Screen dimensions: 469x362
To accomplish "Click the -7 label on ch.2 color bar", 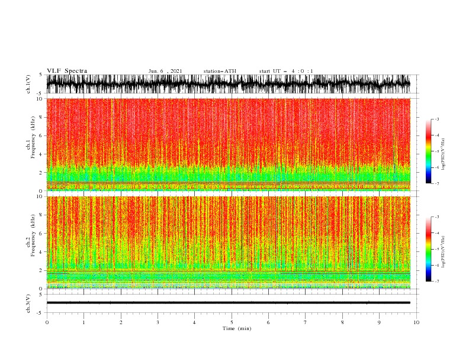I will click(x=437, y=282).
